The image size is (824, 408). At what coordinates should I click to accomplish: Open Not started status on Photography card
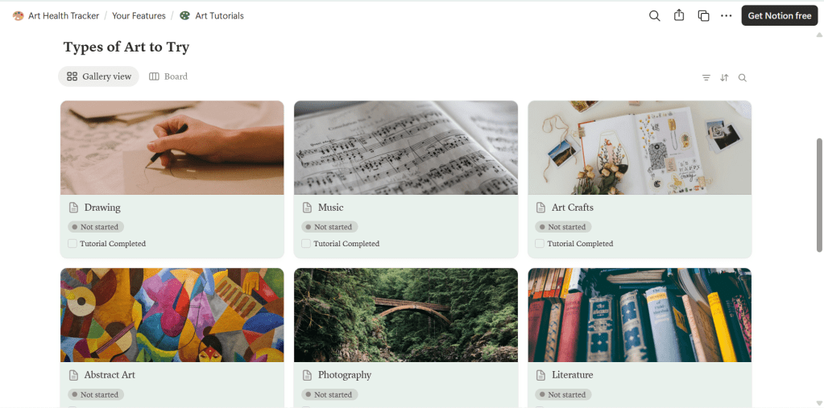click(329, 394)
